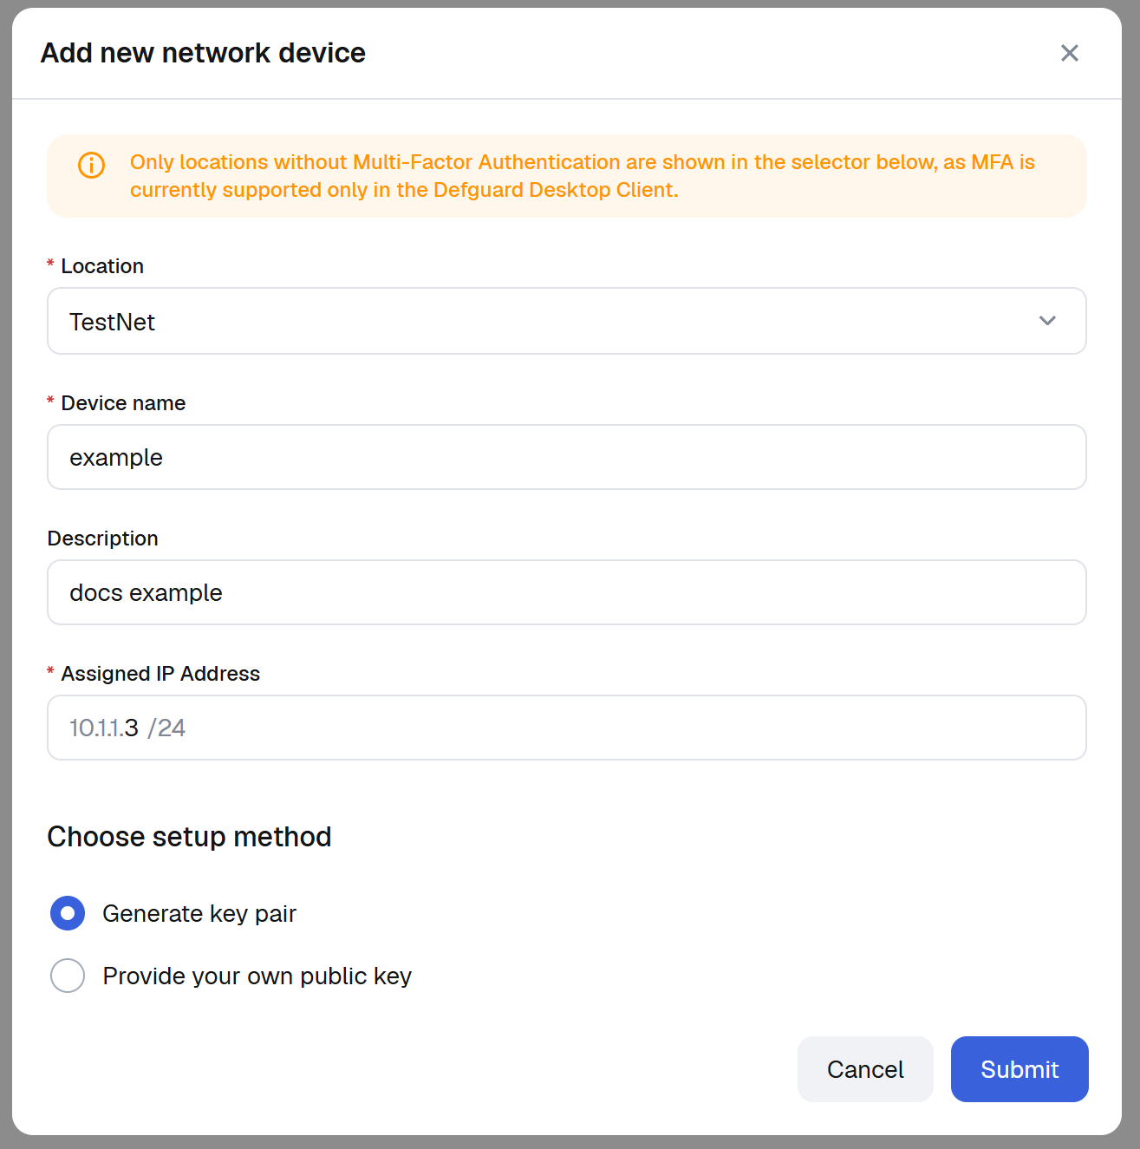Open the TestNet location selector
This screenshot has height=1149, width=1140.
click(567, 321)
